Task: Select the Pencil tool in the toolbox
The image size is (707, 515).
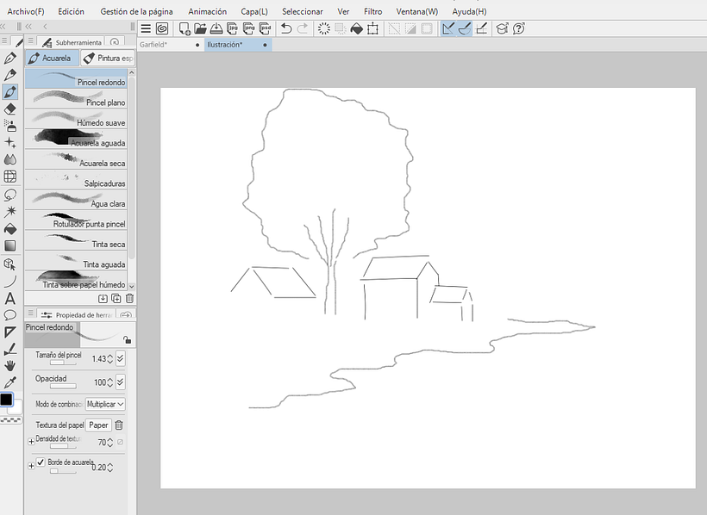Action: coord(10,75)
